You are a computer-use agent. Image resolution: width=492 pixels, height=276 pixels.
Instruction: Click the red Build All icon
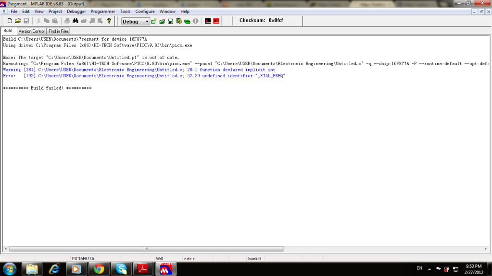tap(216, 21)
